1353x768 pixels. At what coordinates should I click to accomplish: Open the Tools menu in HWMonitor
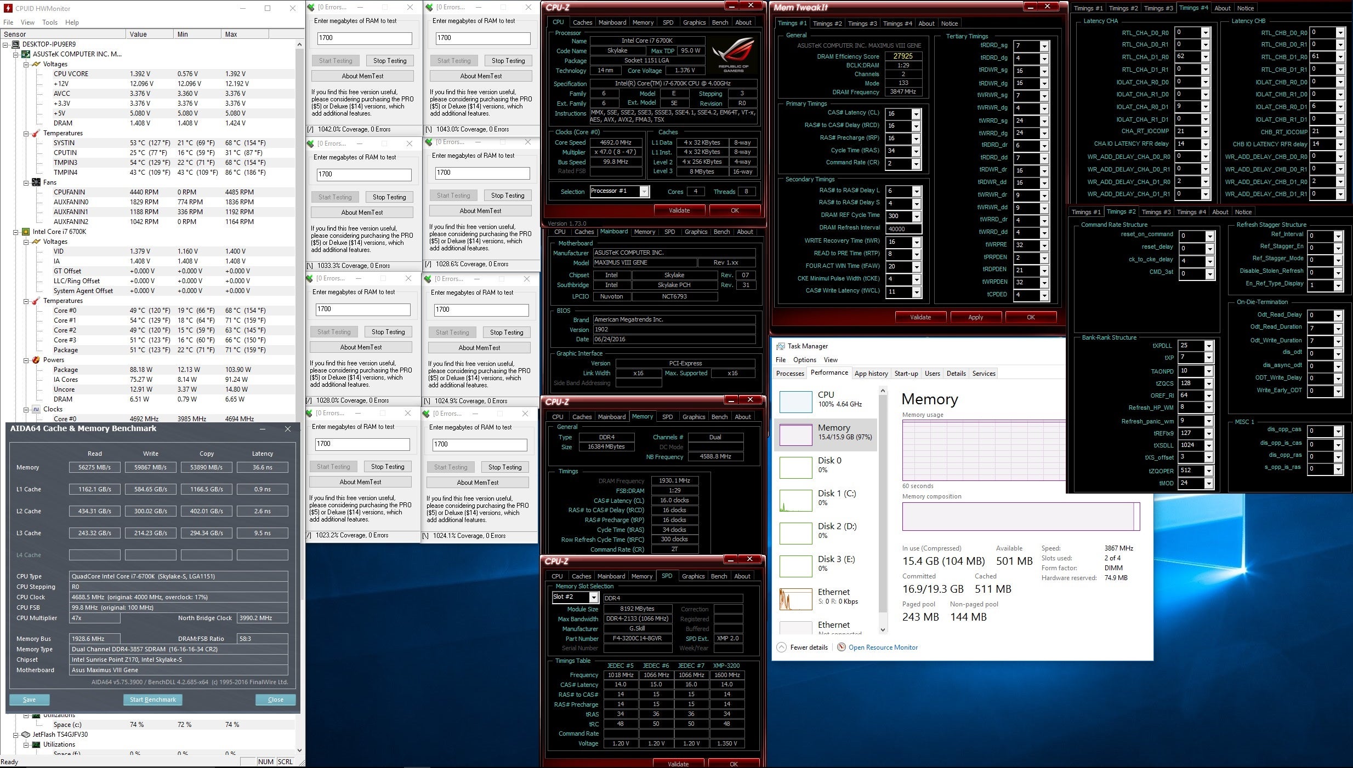50,22
